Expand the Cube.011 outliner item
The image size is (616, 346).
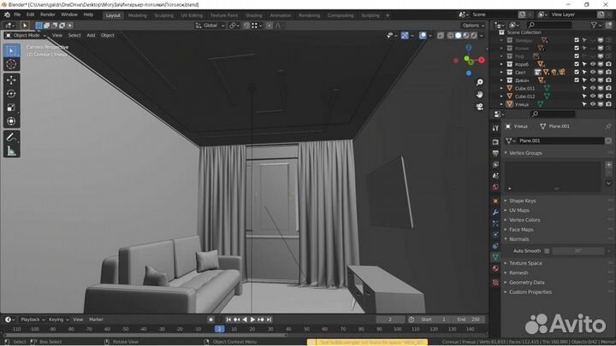coord(501,88)
